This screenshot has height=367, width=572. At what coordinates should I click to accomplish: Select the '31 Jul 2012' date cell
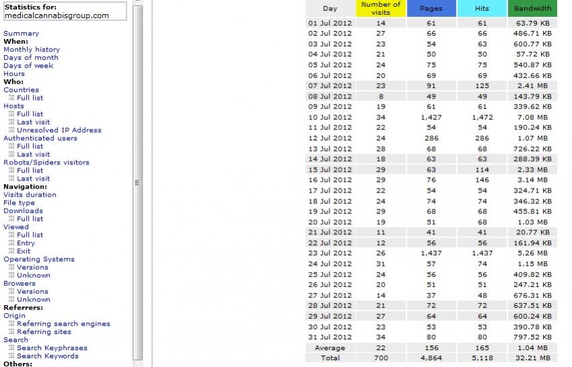point(329,337)
